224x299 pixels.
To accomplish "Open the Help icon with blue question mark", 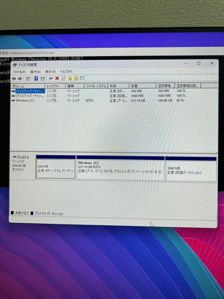I will [37, 79].
